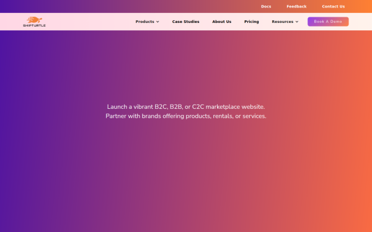
Task: Click the Shipturtle logo
Action: [x=34, y=22]
